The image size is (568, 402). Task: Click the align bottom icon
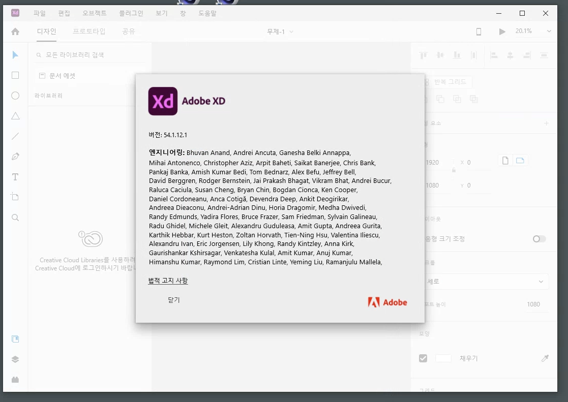coord(457,55)
